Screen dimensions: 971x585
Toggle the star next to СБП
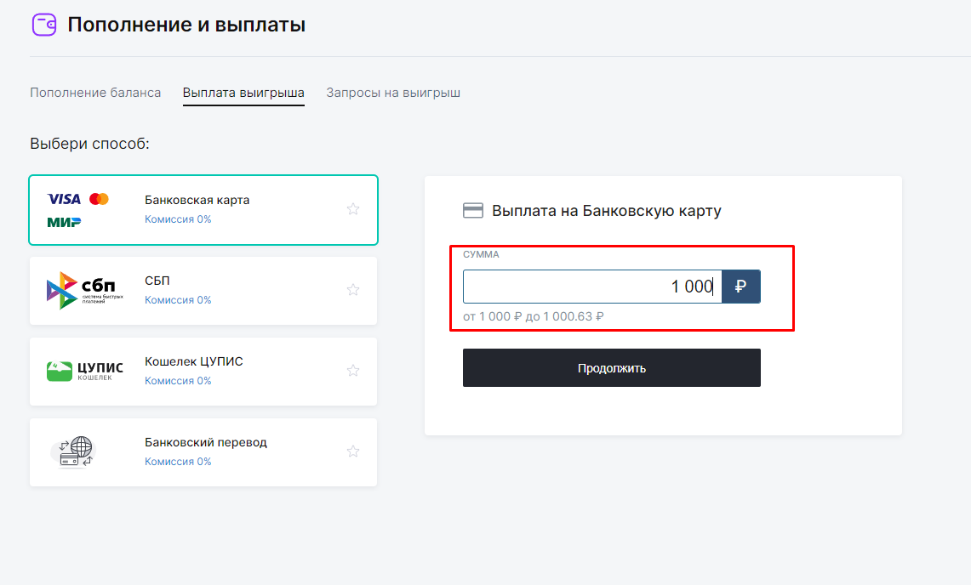point(352,289)
